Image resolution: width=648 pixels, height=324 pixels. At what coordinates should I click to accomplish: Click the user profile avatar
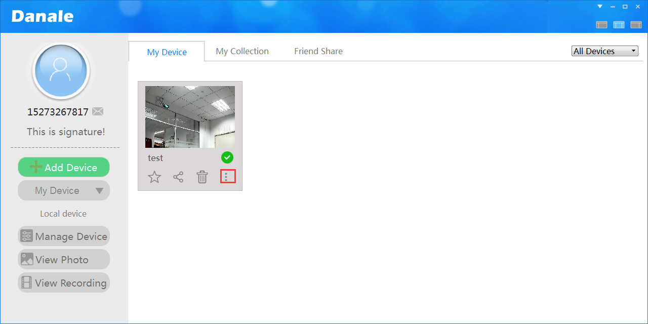61,71
